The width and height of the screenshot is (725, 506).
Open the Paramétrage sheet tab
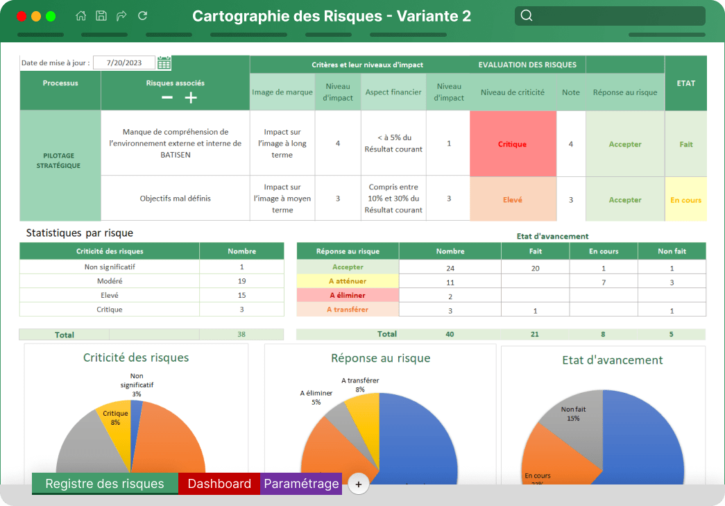(301, 484)
